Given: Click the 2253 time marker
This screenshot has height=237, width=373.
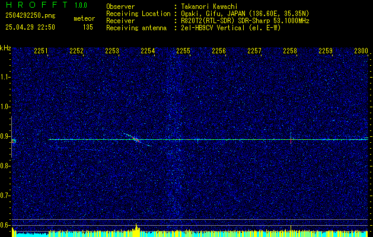Looking at the screenshot, I should (112, 50).
